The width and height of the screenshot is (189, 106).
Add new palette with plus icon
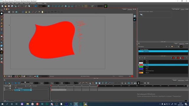166,47
